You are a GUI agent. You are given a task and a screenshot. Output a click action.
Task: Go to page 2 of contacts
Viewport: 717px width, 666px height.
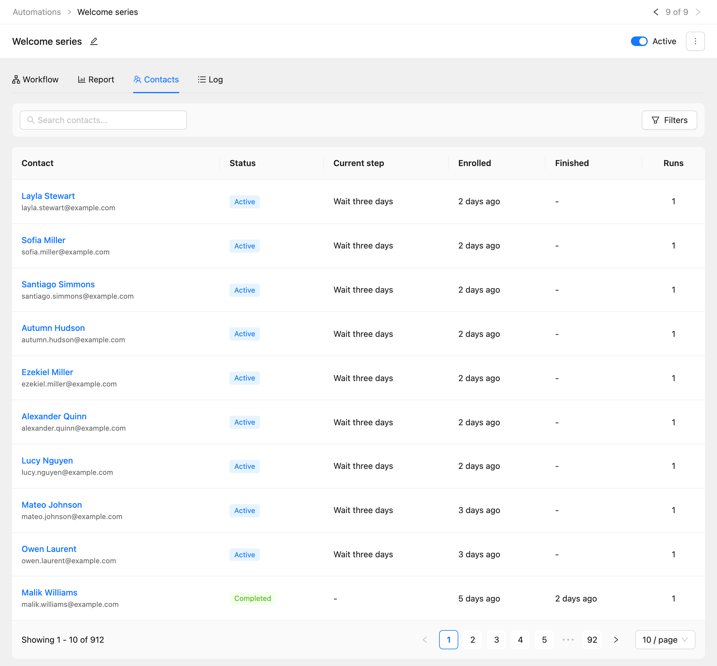(473, 640)
